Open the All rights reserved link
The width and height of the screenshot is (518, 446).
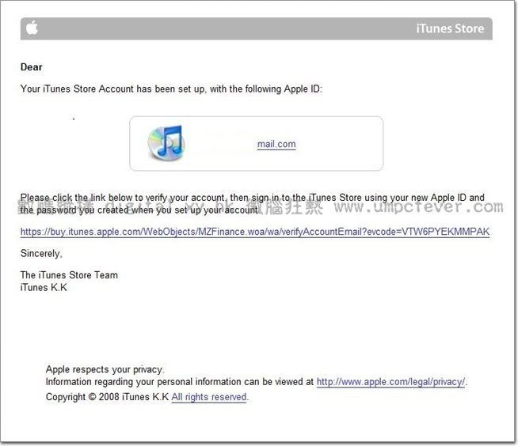tap(209, 397)
